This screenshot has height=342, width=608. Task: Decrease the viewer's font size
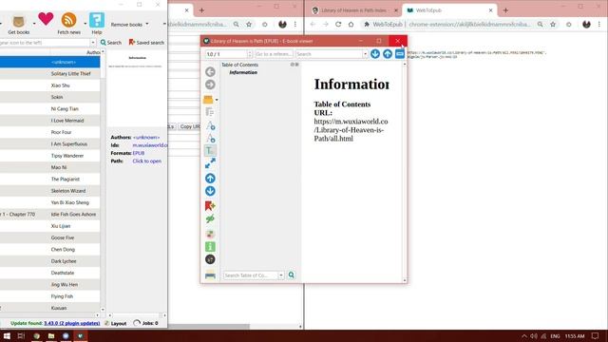[210, 138]
